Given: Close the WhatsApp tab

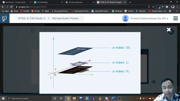Looking at the screenshot, I should 62,2.
